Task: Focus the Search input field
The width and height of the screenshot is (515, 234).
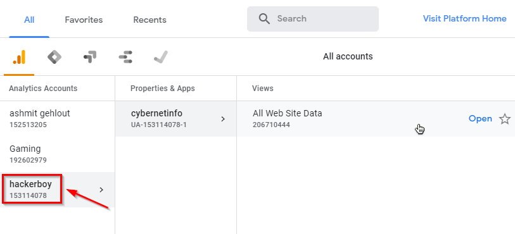Action: pyautogui.click(x=313, y=19)
